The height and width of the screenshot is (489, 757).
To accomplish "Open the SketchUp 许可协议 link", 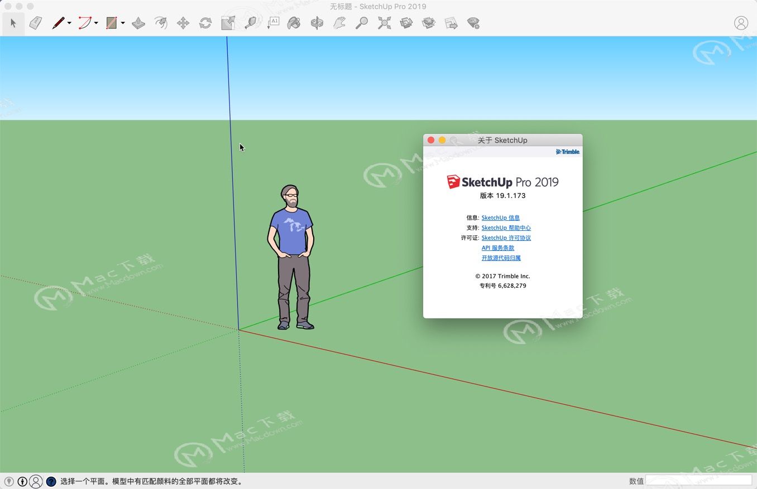I will click(506, 238).
